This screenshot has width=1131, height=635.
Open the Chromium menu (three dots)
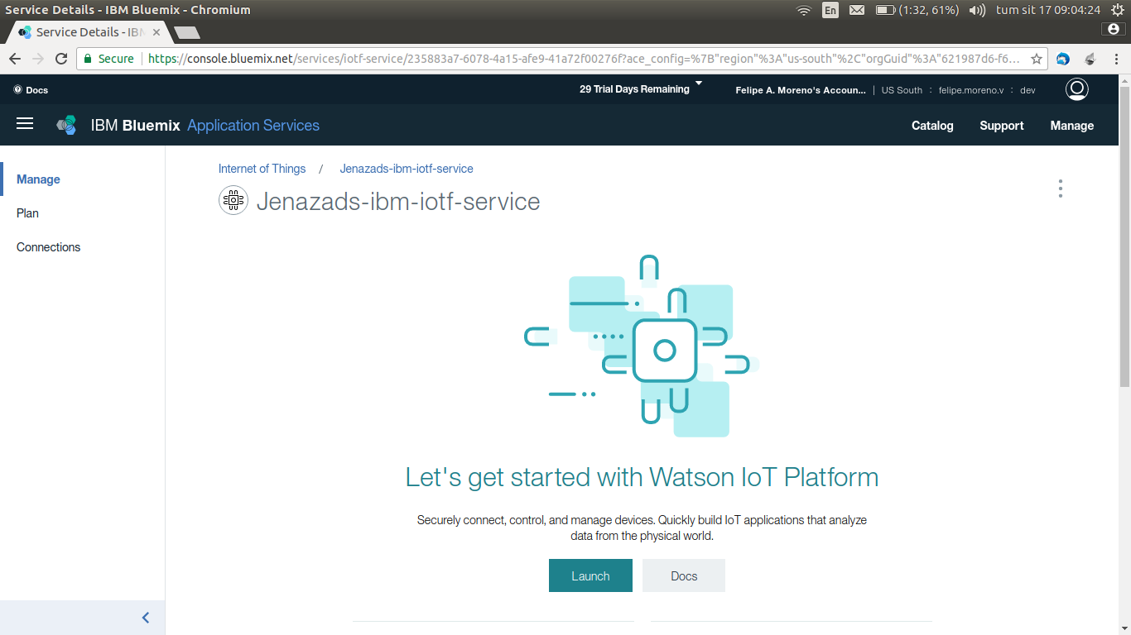[1115, 59]
